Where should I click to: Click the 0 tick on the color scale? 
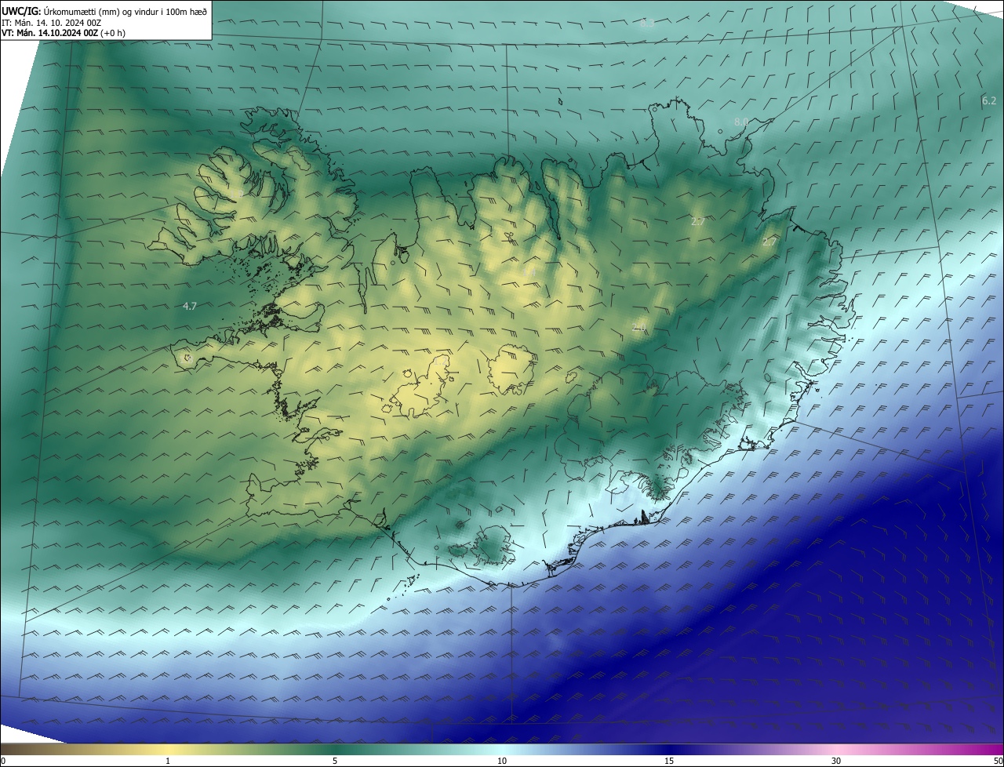click(x=3, y=761)
